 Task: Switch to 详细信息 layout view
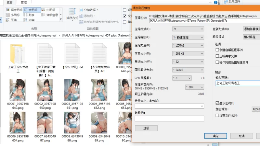pos(50,15)
